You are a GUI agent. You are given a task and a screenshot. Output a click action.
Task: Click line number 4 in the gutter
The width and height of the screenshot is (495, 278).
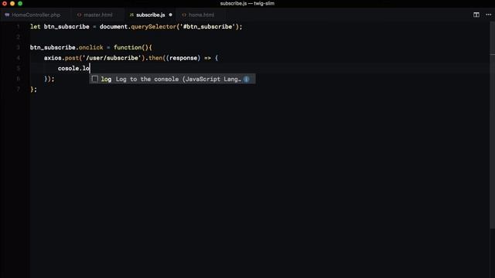(x=19, y=58)
